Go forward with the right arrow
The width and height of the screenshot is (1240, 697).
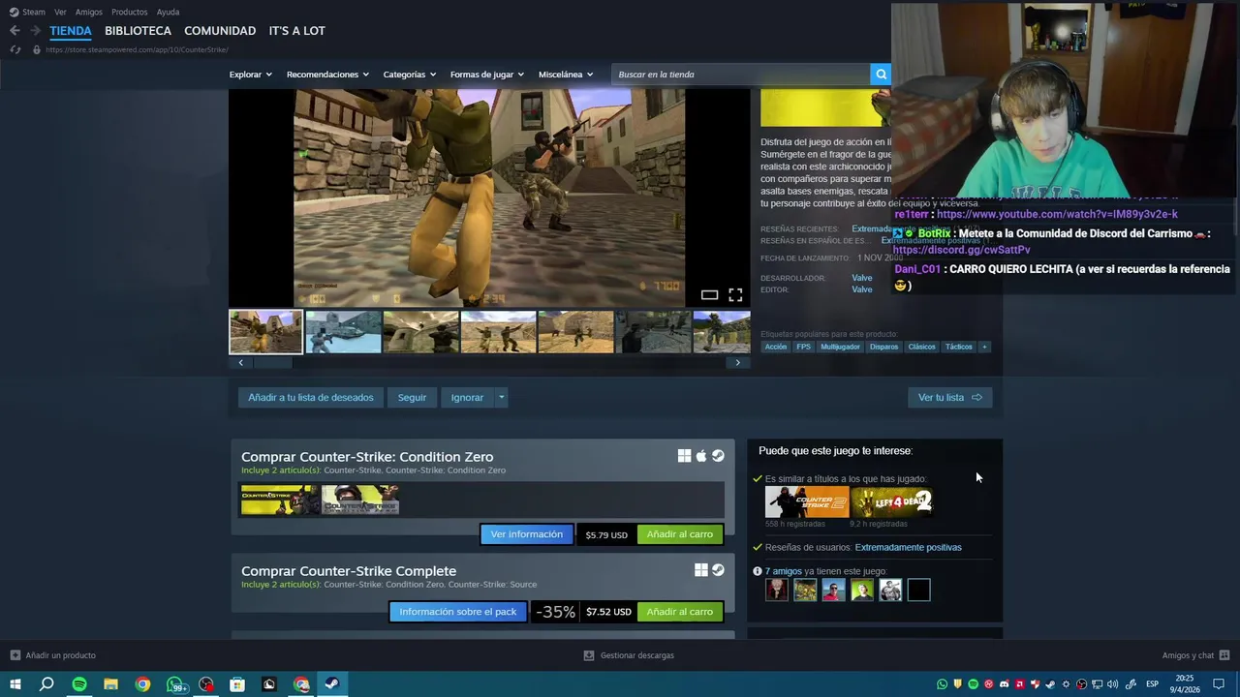36,31
